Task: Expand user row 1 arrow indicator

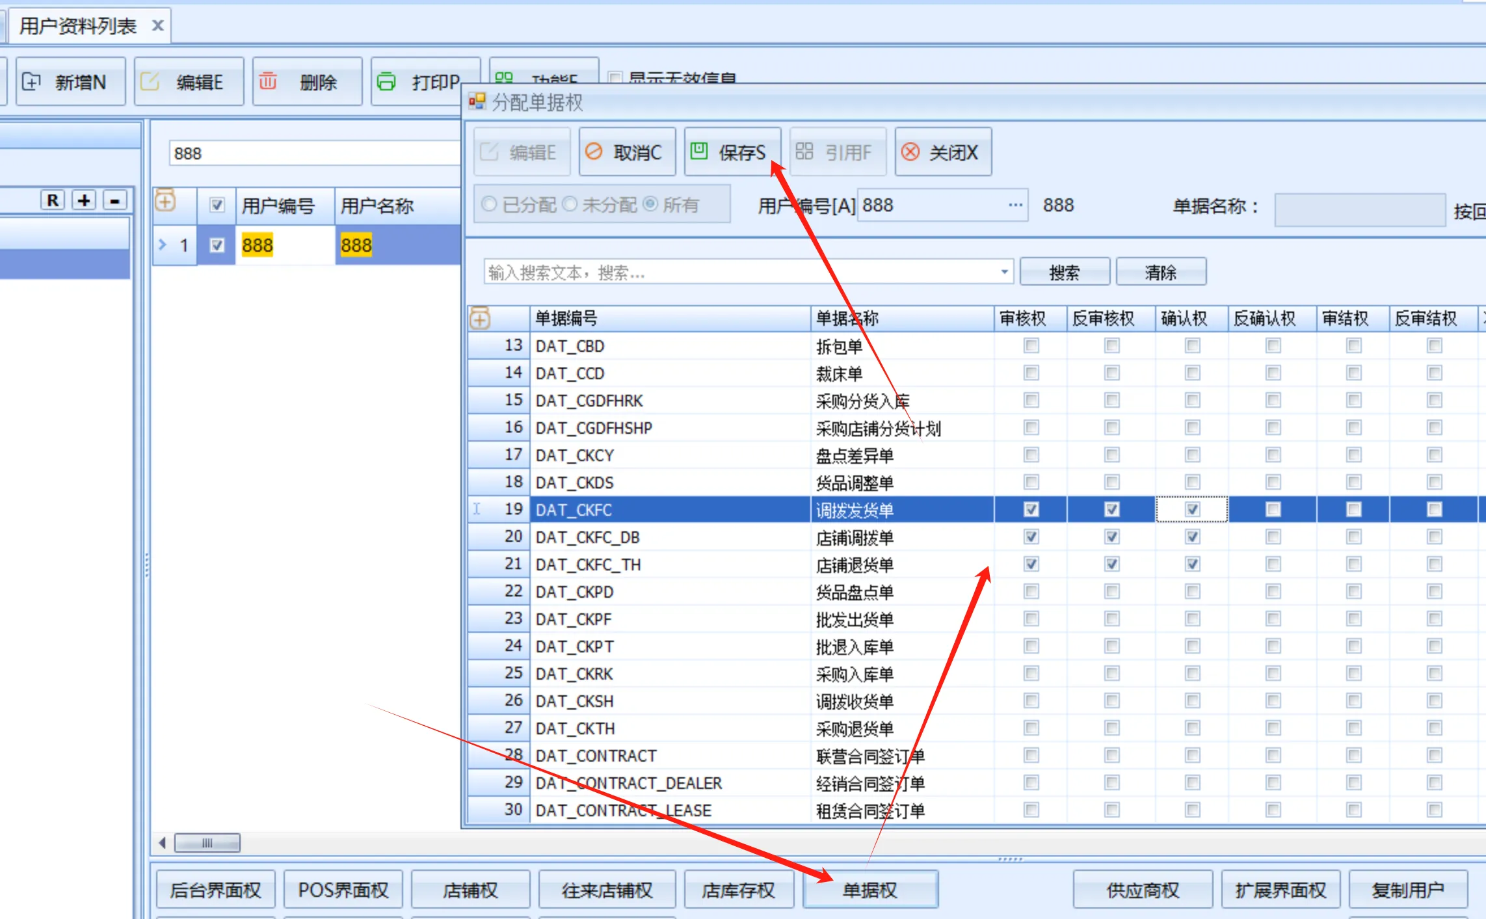Action: point(163,245)
